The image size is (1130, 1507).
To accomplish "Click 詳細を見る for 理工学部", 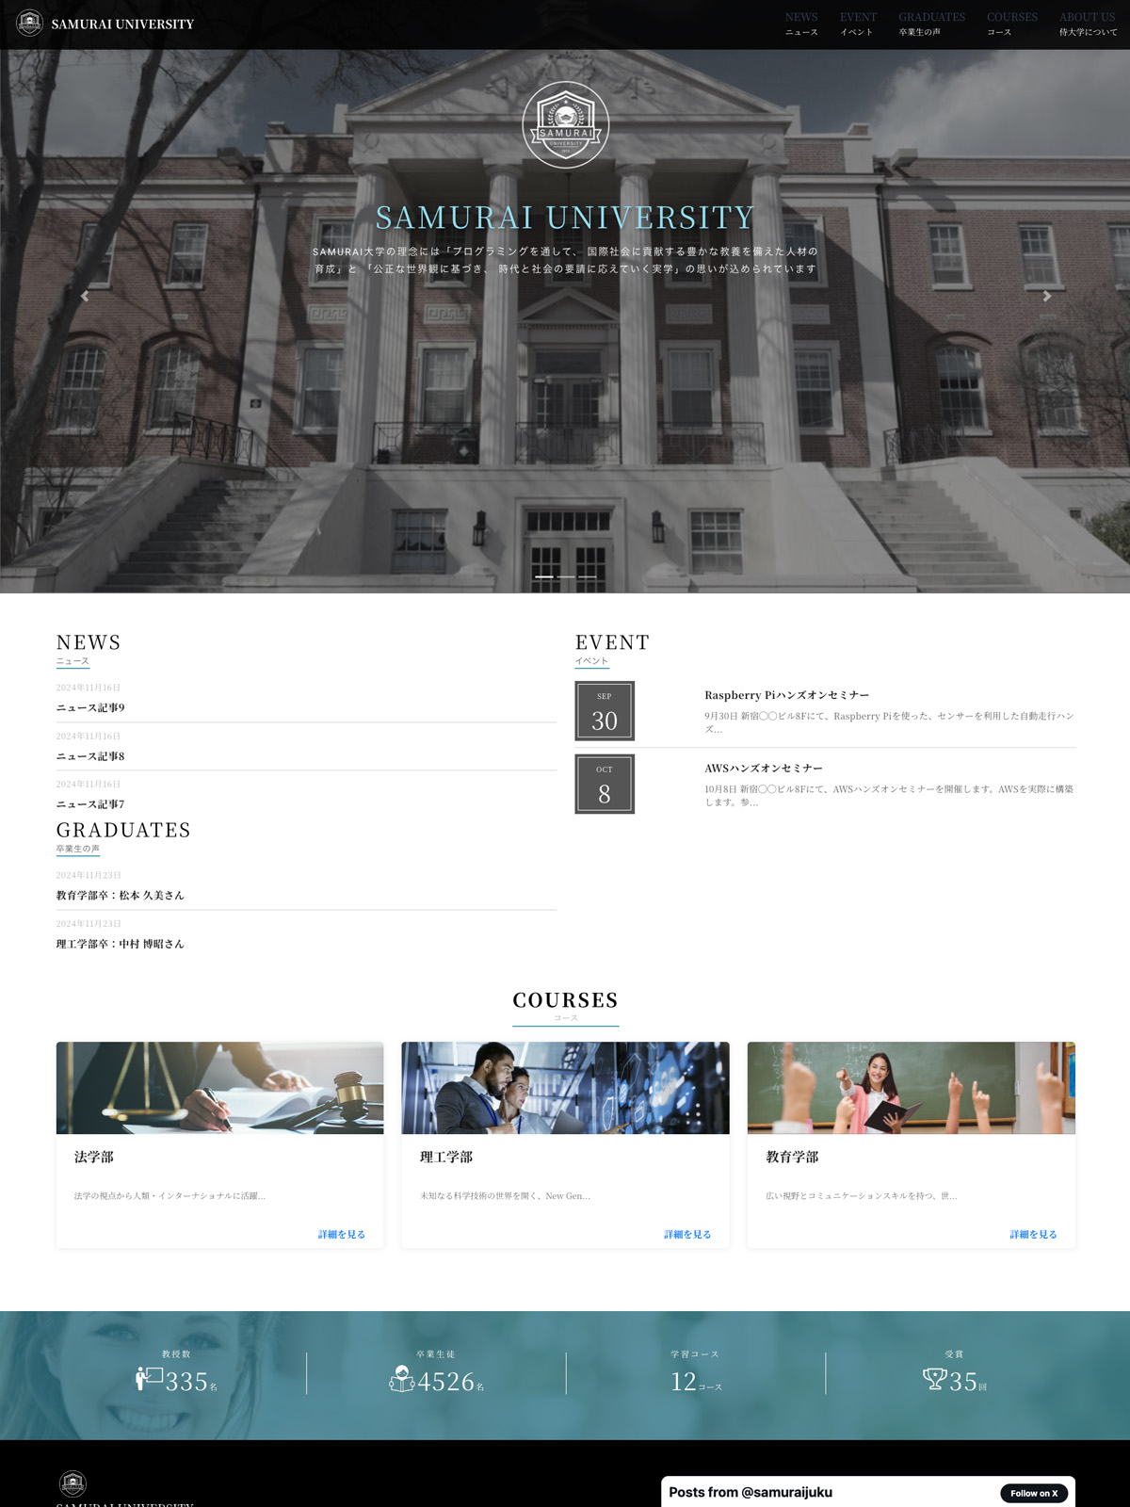I will point(687,1235).
